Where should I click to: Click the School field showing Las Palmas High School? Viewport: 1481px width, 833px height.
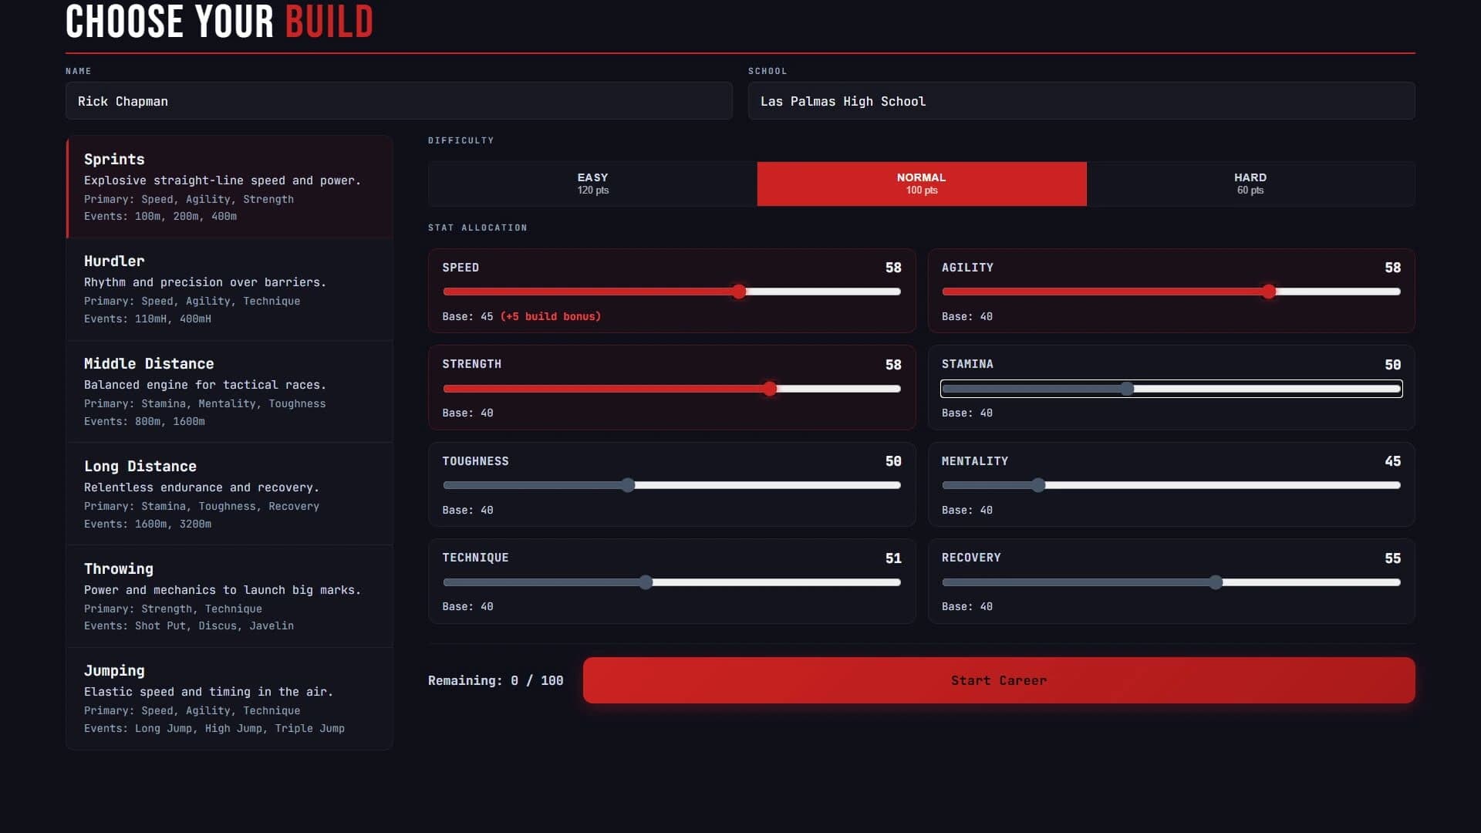1081,100
